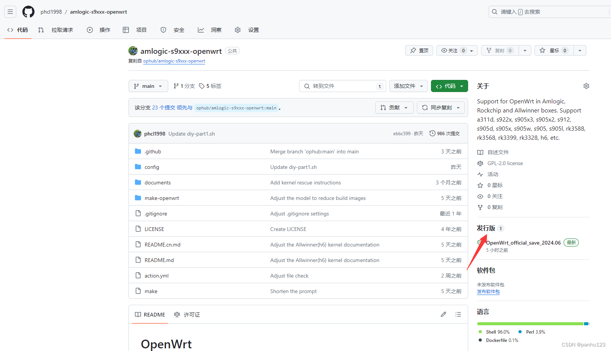Expand the fork button dropdown arrow
Viewport: 611px width, 351px height.
tap(525, 50)
